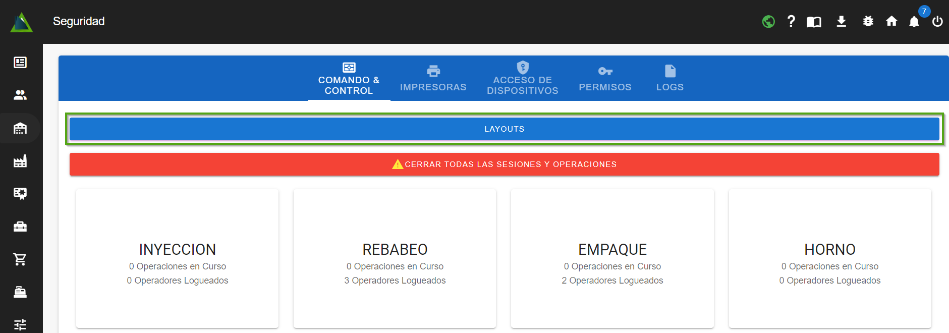This screenshot has width=949, height=333.
Task: Open the REBABEO area card
Action: [x=395, y=258]
